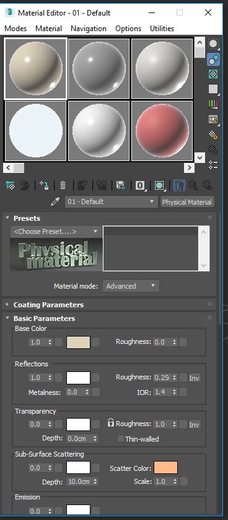Open Material ID Channel 0 flyout
Screen dimensions: 228x520
tap(140, 185)
